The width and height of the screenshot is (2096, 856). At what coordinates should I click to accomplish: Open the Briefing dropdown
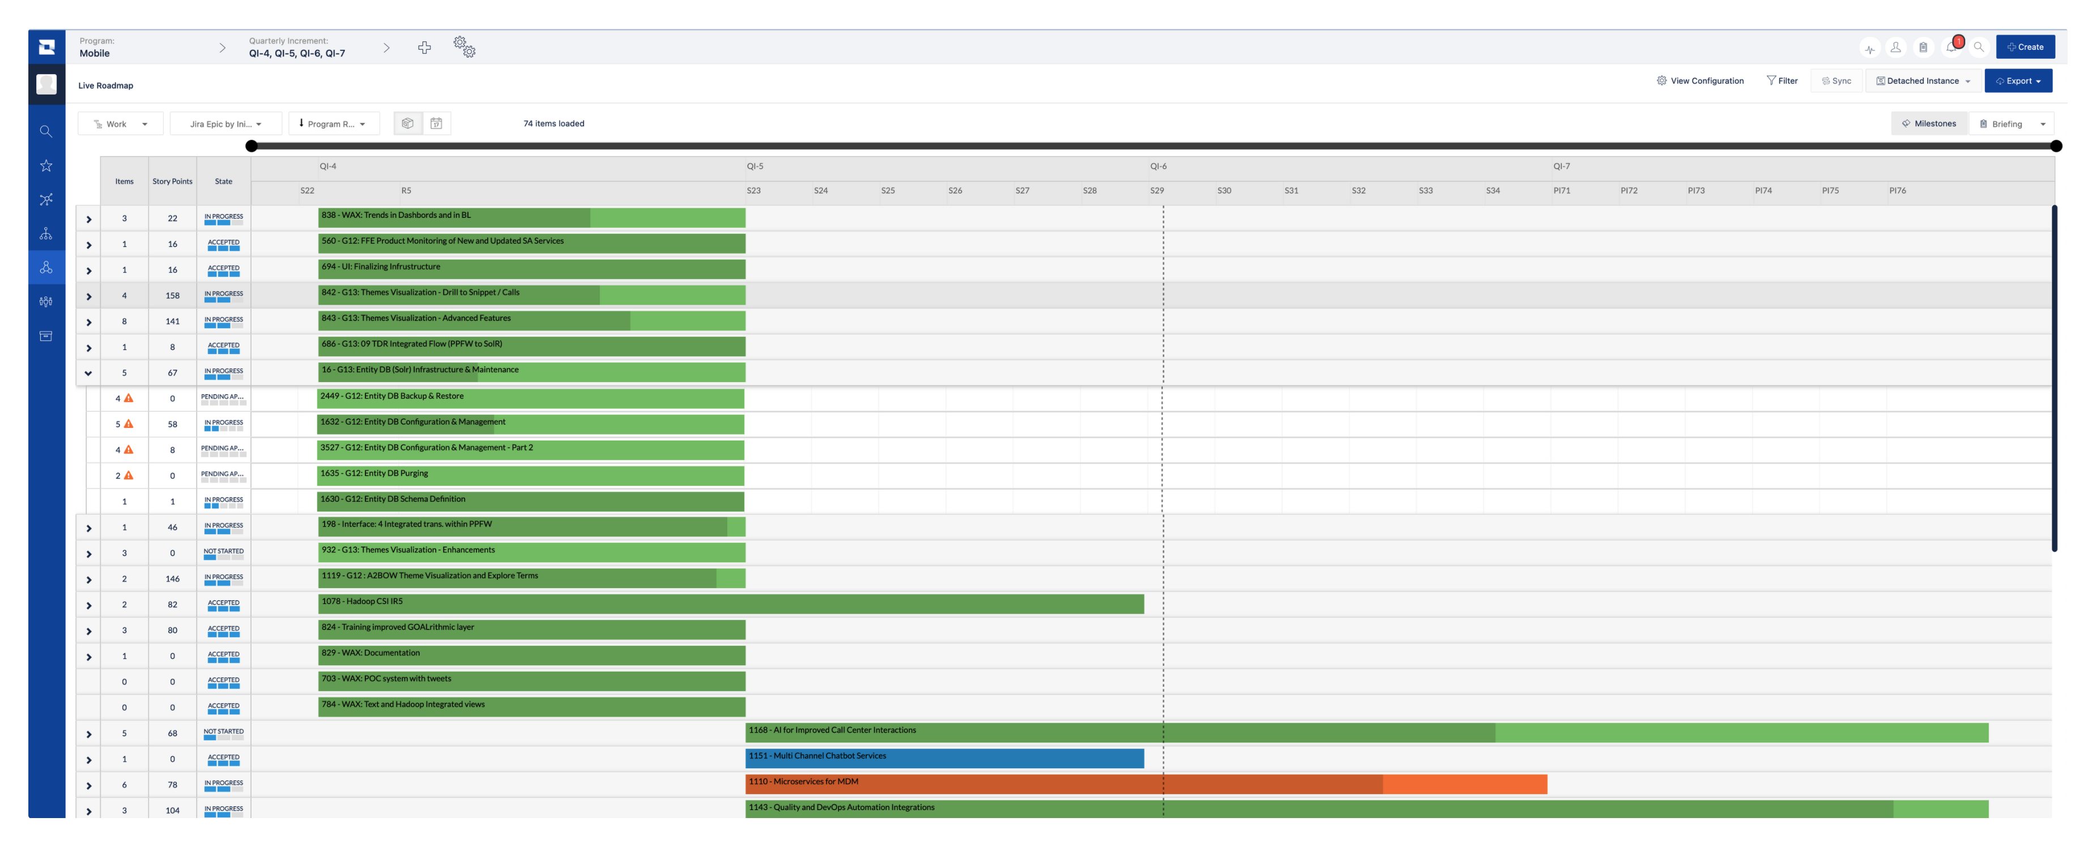[2012, 123]
